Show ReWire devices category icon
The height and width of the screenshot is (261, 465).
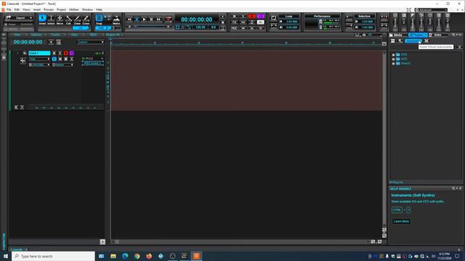coord(426,41)
